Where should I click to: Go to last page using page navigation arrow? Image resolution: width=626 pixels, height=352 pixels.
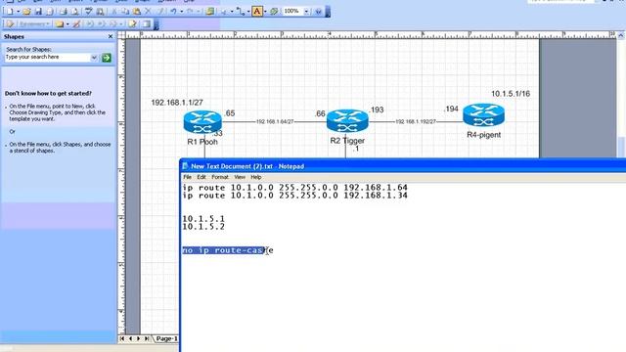click(147, 338)
